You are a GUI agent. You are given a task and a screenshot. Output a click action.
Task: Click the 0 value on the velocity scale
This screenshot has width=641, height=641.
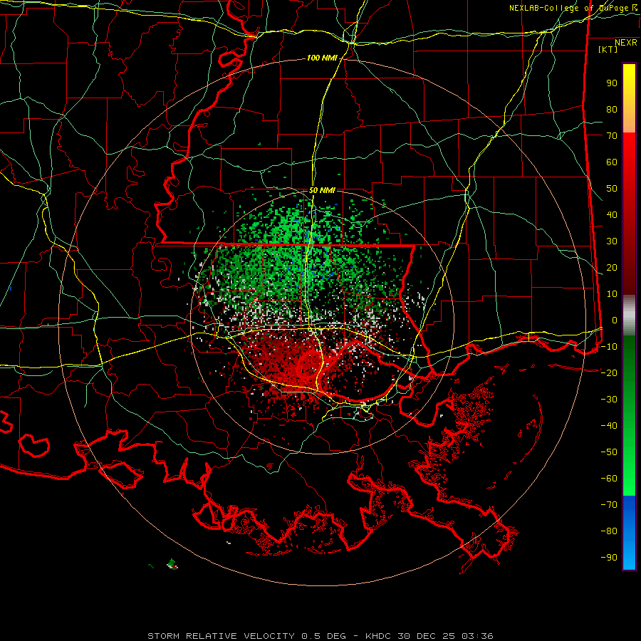(615, 320)
